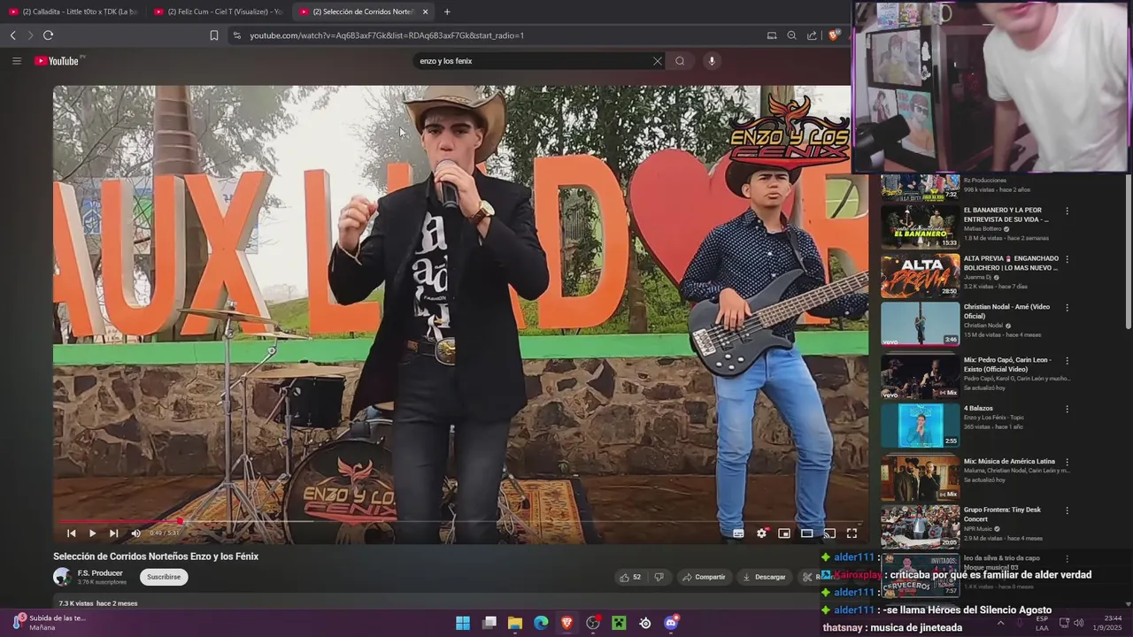Open more options for El Bananero video
Image resolution: width=1133 pixels, height=637 pixels.
point(1067,211)
